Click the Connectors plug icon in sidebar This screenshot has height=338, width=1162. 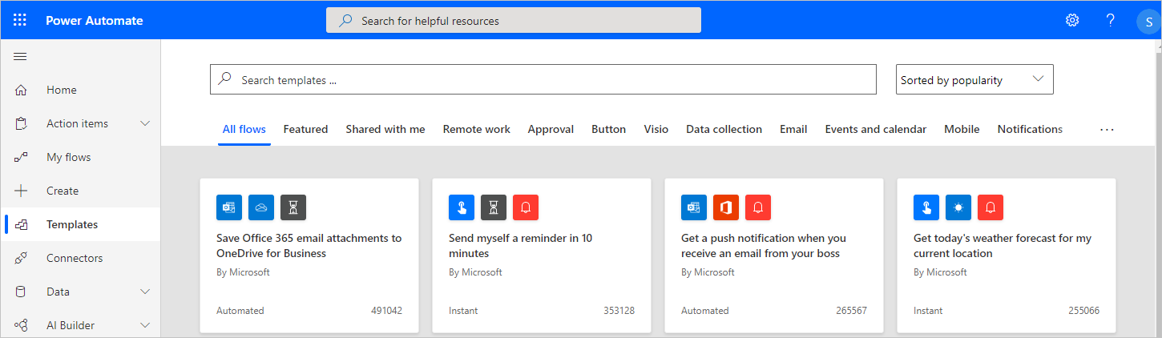pos(22,258)
